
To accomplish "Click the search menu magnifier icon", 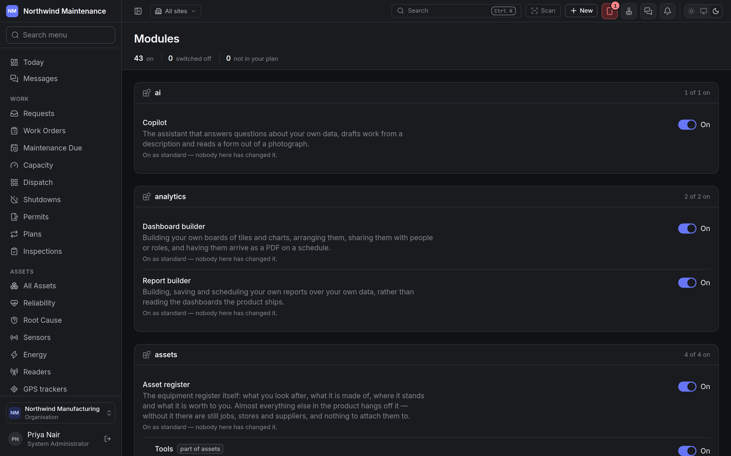I will (15, 35).
